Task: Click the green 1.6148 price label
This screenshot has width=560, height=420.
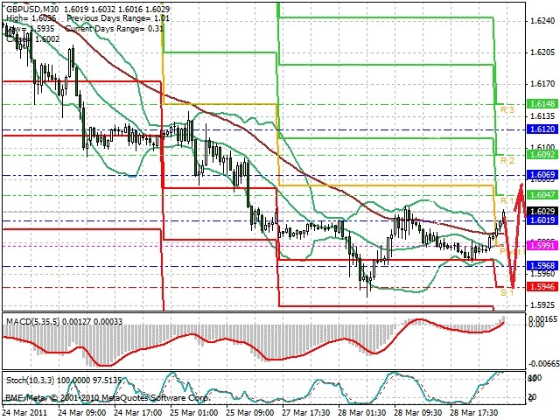Action: (542, 104)
